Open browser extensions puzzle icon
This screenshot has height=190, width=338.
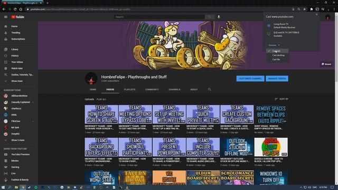(311, 9)
